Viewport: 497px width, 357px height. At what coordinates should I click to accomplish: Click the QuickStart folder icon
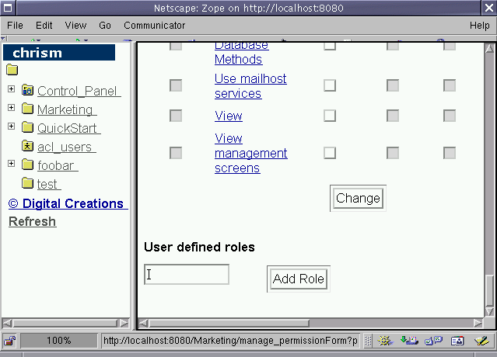coord(27,127)
